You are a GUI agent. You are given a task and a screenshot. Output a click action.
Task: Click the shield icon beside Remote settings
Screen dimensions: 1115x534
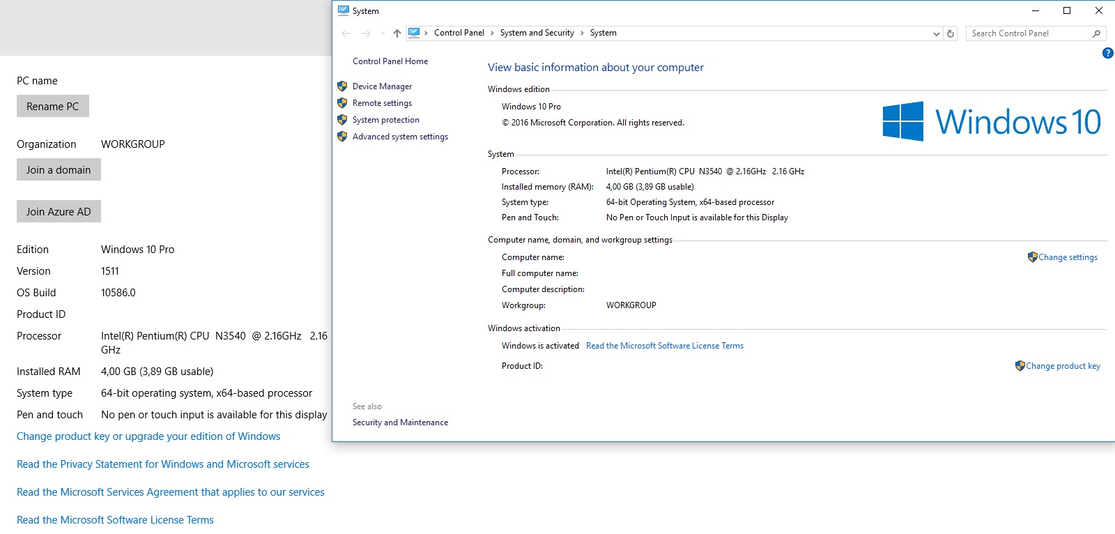point(342,103)
